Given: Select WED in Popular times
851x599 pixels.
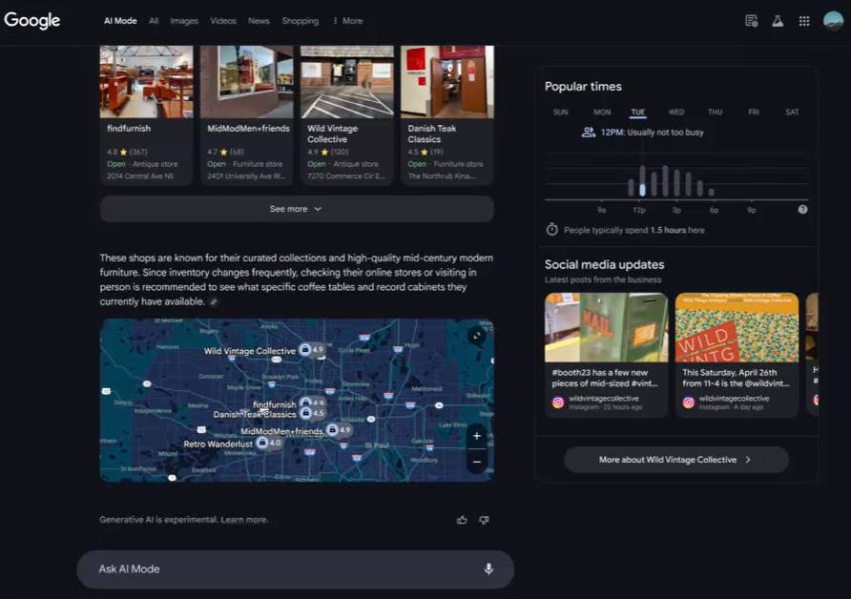Looking at the screenshot, I should (676, 112).
